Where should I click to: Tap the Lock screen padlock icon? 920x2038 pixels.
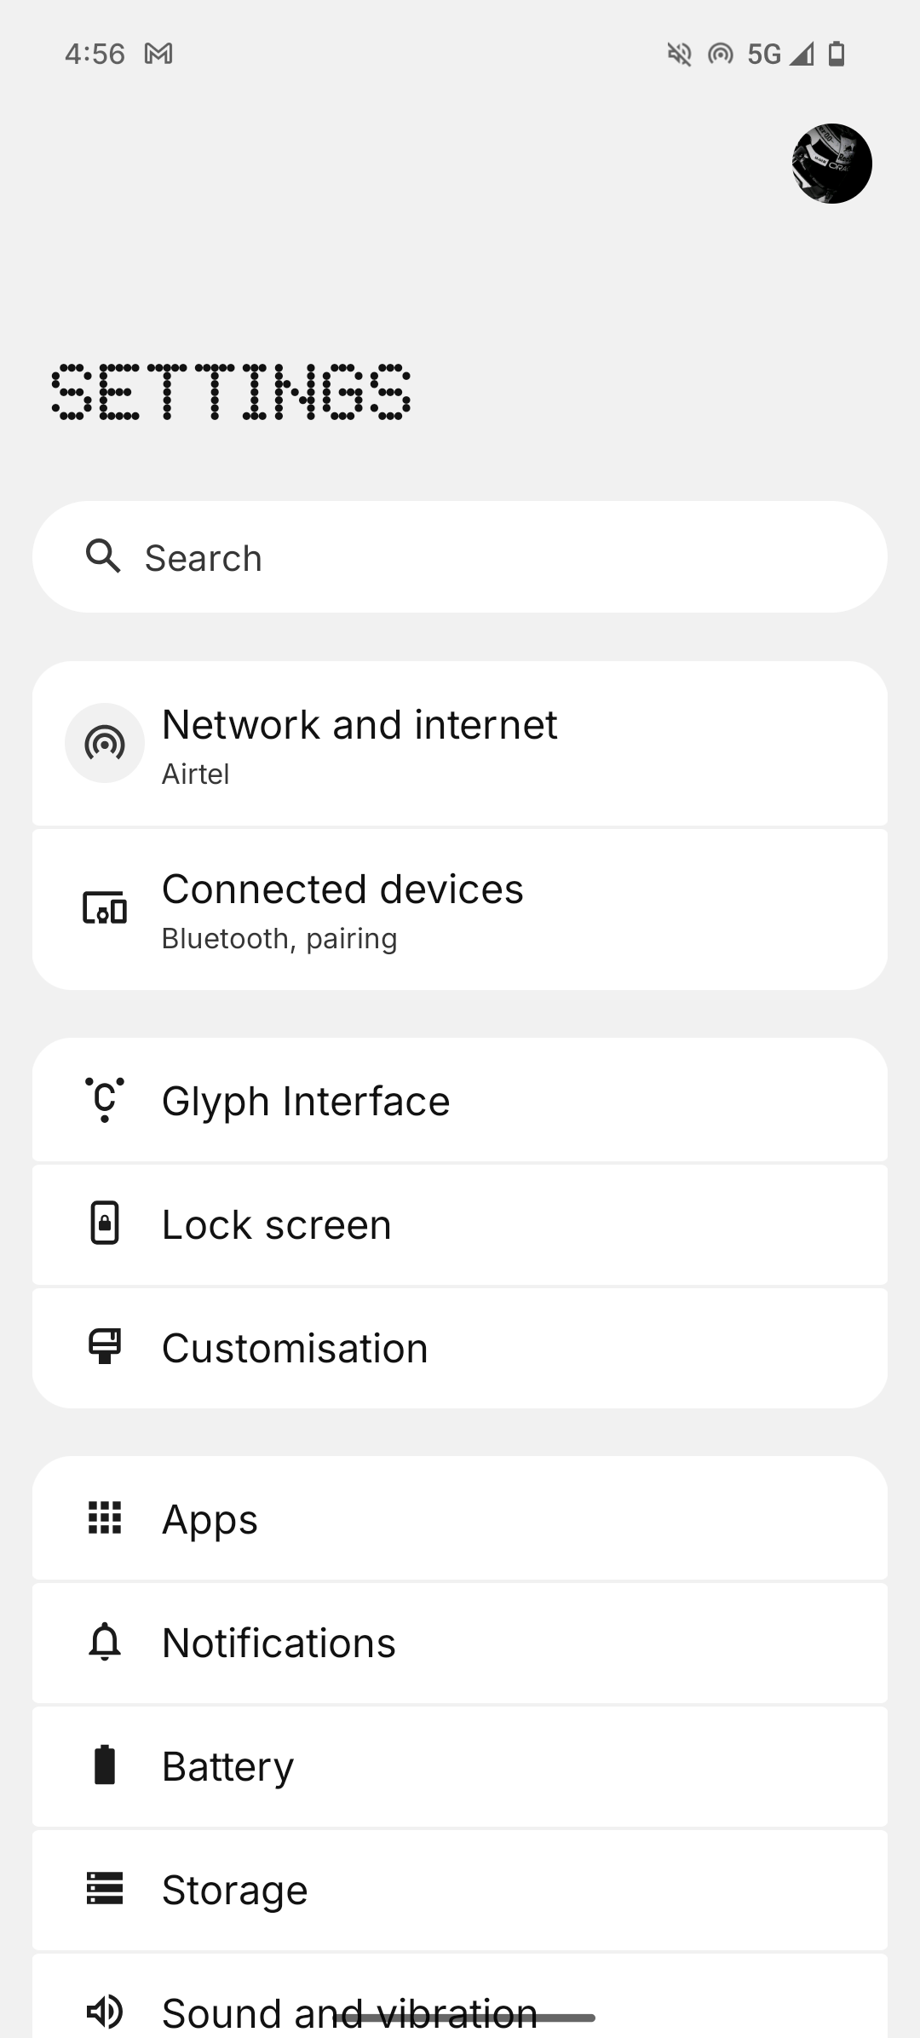click(x=105, y=1223)
